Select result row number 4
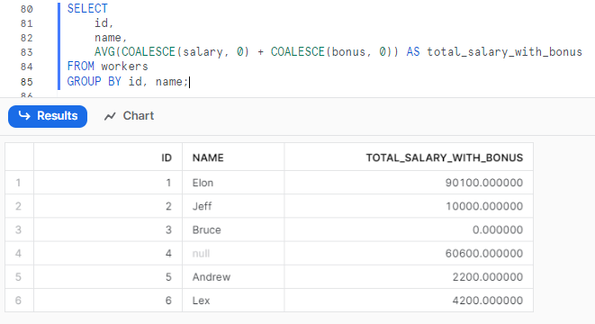This screenshot has height=324, width=595. [18, 254]
